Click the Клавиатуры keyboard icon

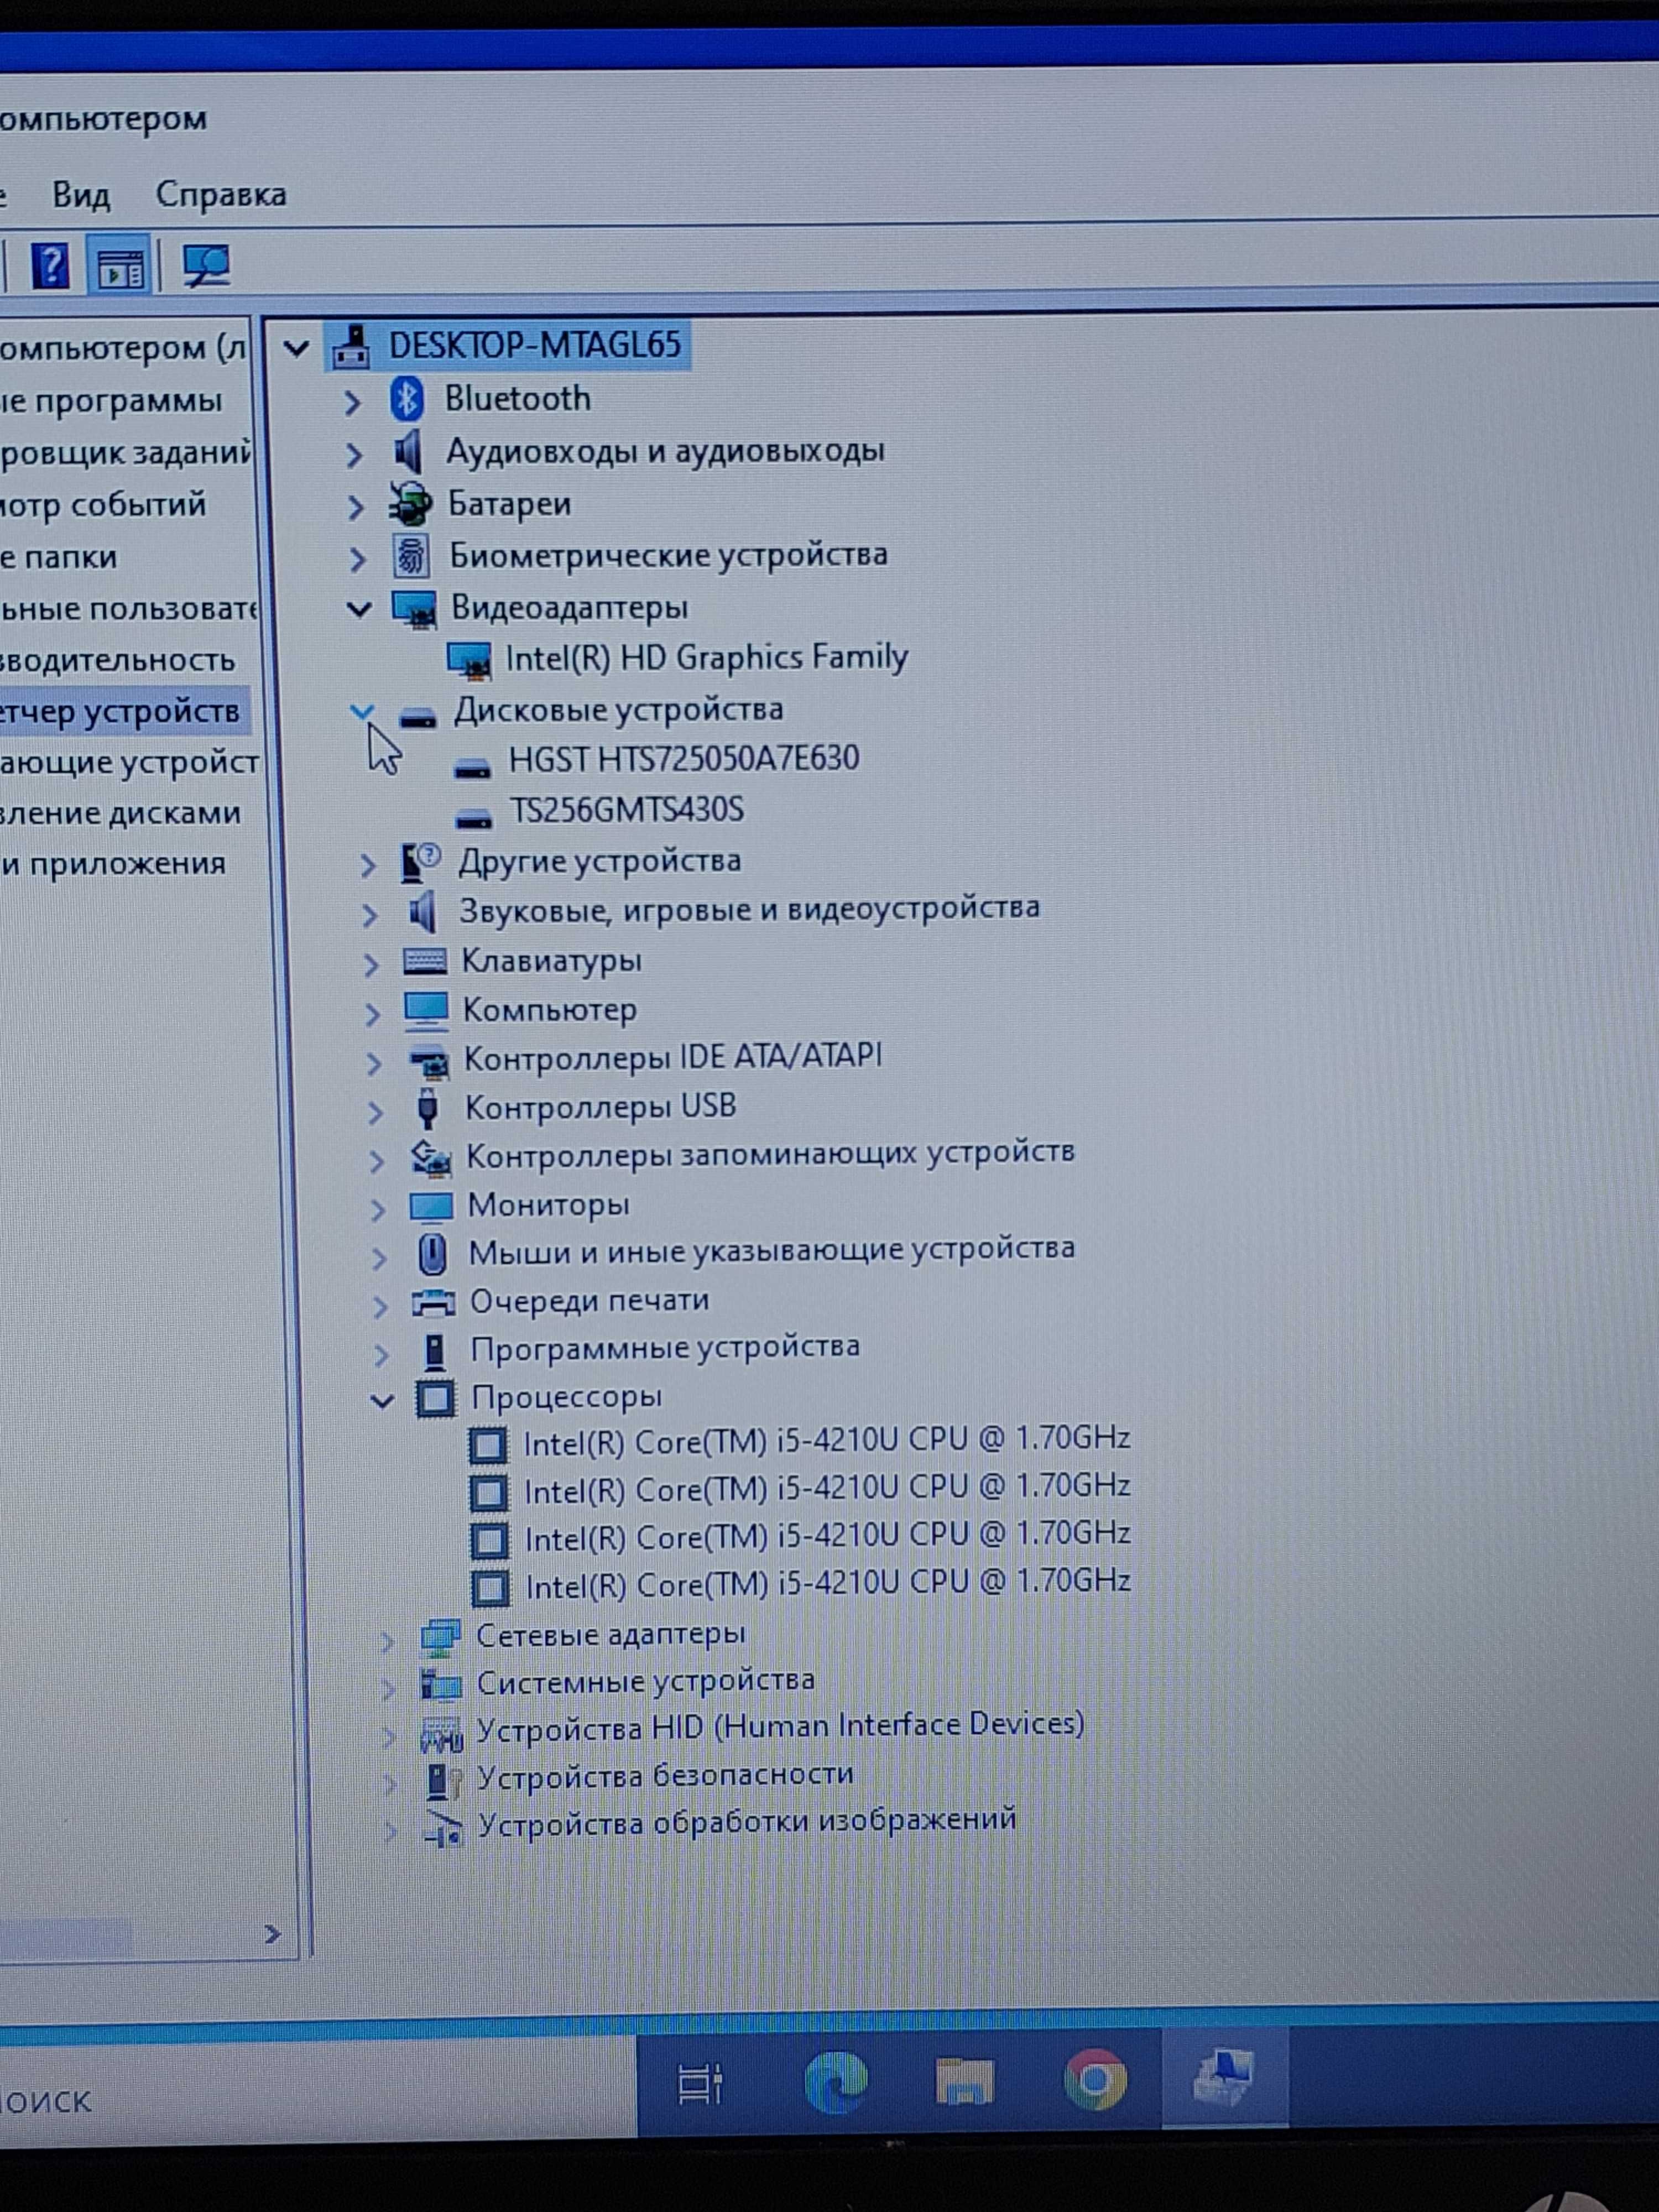pos(425,962)
